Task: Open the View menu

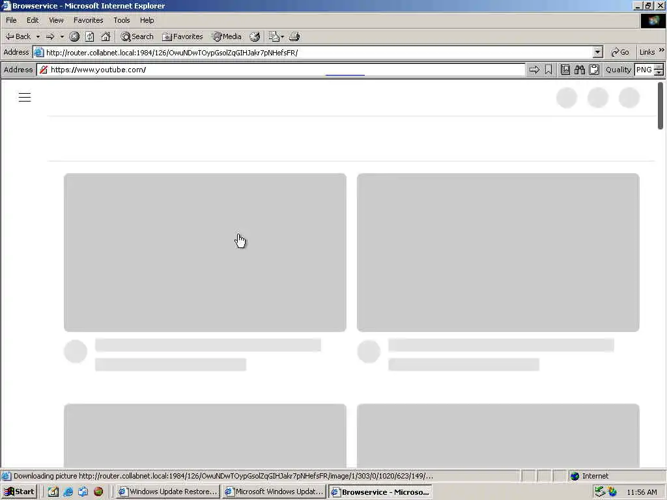Action: pos(56,20)
